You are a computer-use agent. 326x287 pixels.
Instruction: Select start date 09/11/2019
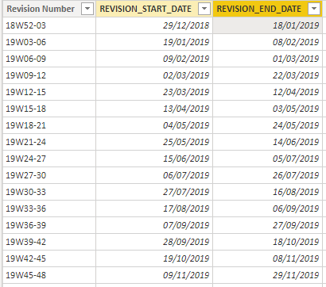154,275
